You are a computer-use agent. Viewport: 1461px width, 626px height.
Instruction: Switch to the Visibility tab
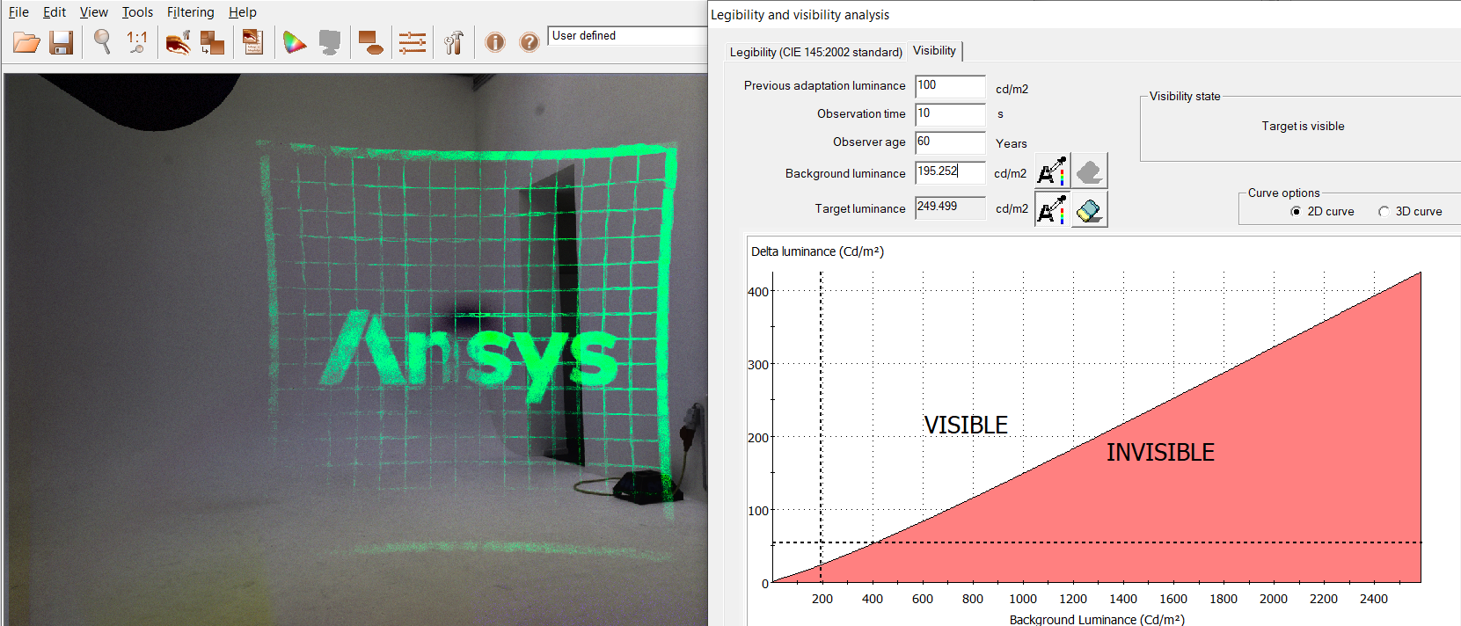click(934, 51)
